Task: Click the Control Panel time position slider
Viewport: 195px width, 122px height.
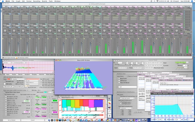Action: pyautogui.click(x=131, y=66)
